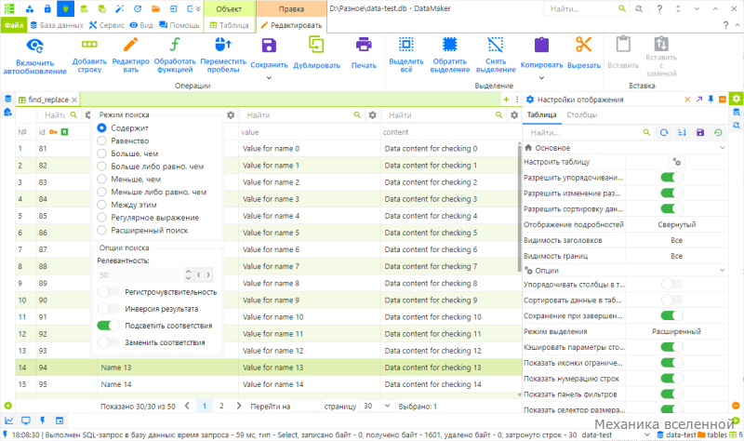Click Дублировать icon
Viewport: 744px width, 441px height.
tap(316, 45)
